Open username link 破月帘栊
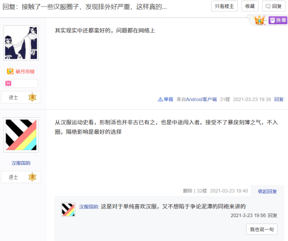This screenshot has width=288, height=241. pos(25,72)
